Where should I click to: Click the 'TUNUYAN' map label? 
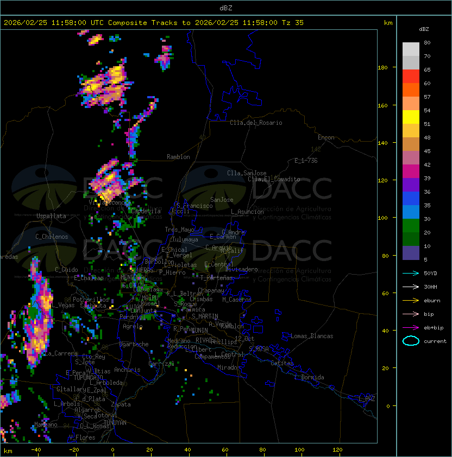[115, 423]
